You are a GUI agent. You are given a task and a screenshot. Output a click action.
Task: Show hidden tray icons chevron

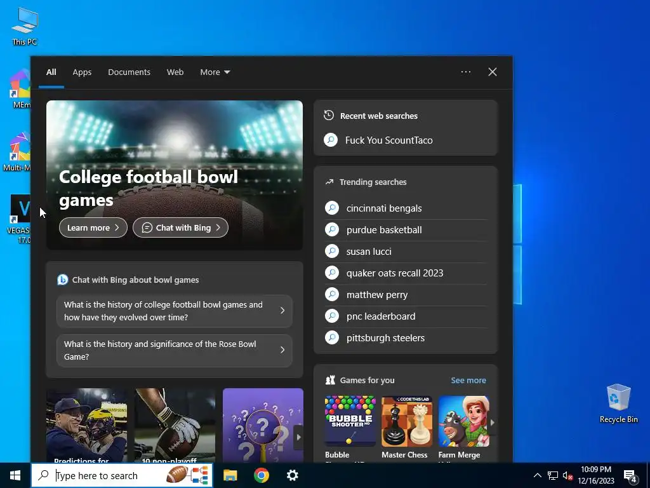[537, 475]
